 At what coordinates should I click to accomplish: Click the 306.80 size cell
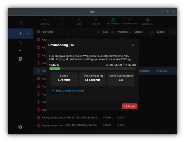point(108,125)
